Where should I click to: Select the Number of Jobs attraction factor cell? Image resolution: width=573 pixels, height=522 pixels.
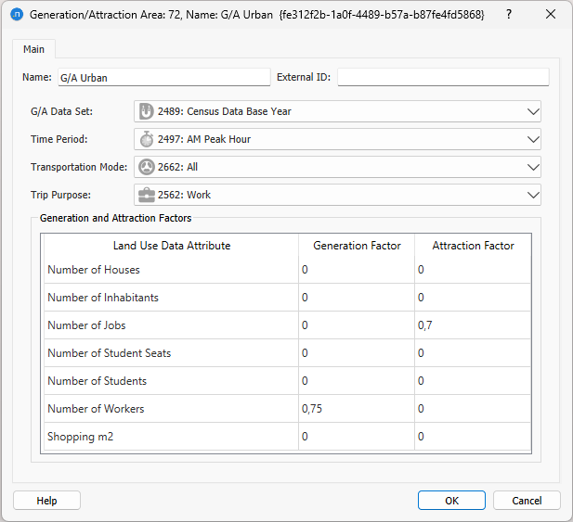coord(472,325)
